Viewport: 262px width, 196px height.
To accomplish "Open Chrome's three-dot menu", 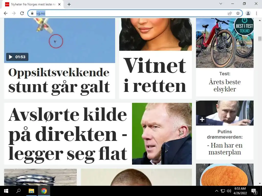I will point(256,13).
